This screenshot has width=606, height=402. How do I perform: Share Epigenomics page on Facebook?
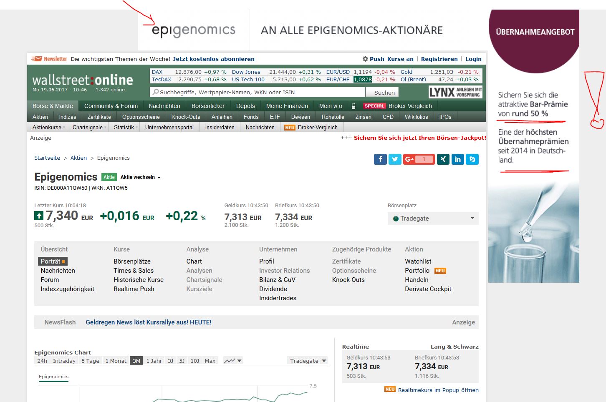point(380,159)
